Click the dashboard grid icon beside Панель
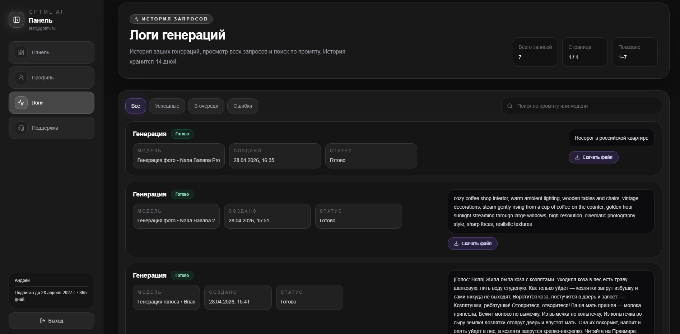Viewport: 680px width, 334px height. pos(21,52)
